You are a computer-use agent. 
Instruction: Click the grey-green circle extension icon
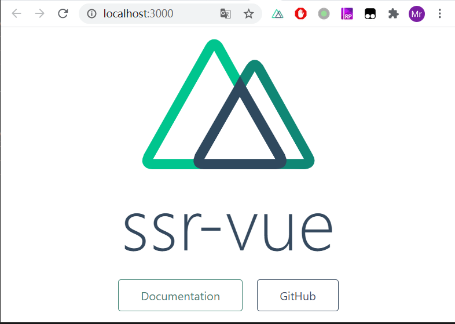tap(324, 14)
